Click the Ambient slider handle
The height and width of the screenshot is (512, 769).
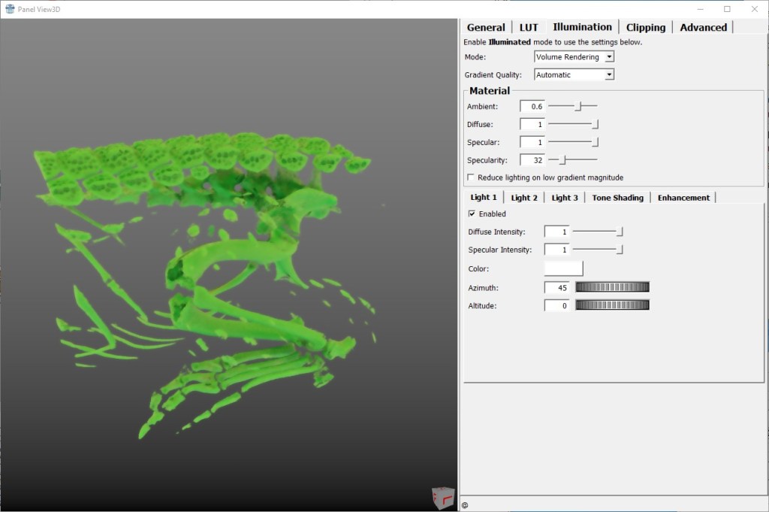coord(578,106)
